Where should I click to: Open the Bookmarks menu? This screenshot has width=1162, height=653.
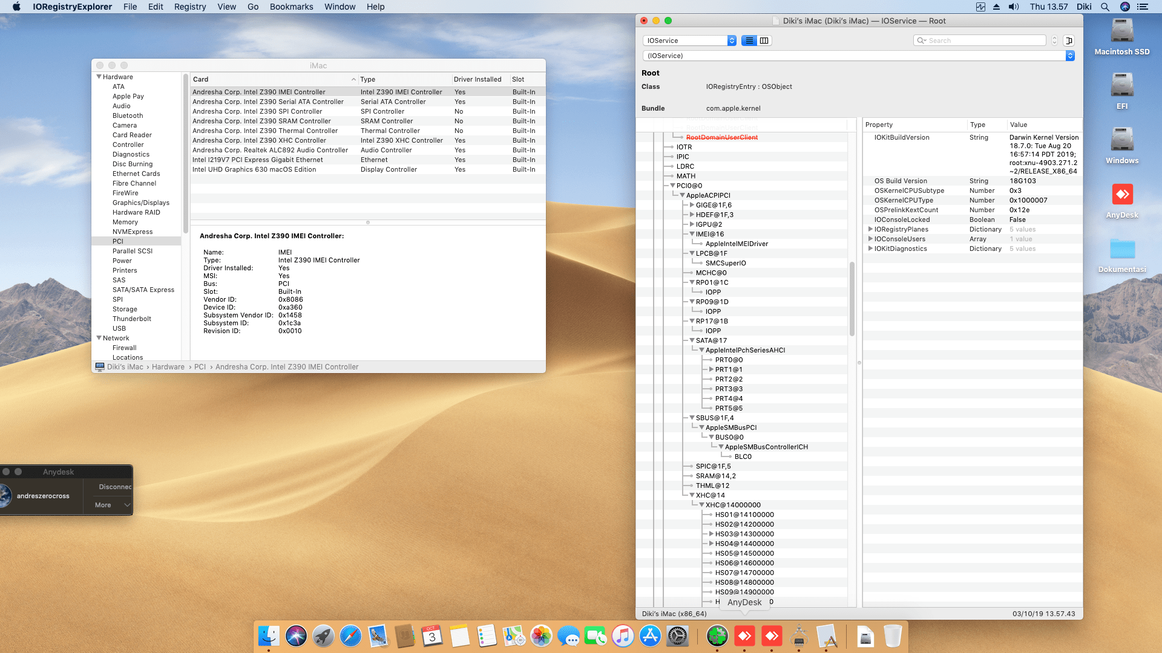click(x=291, y=7)
